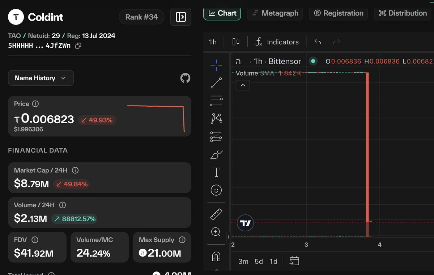434x275 pixels.
Task: Select the ruler measure tool
Action: [216, 214]
